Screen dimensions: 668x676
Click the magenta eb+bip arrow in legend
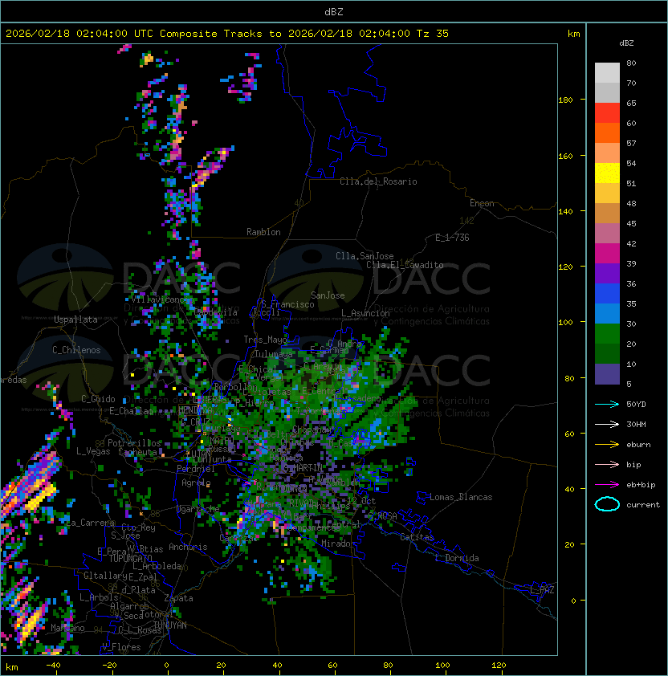click(x=607, y=485)
